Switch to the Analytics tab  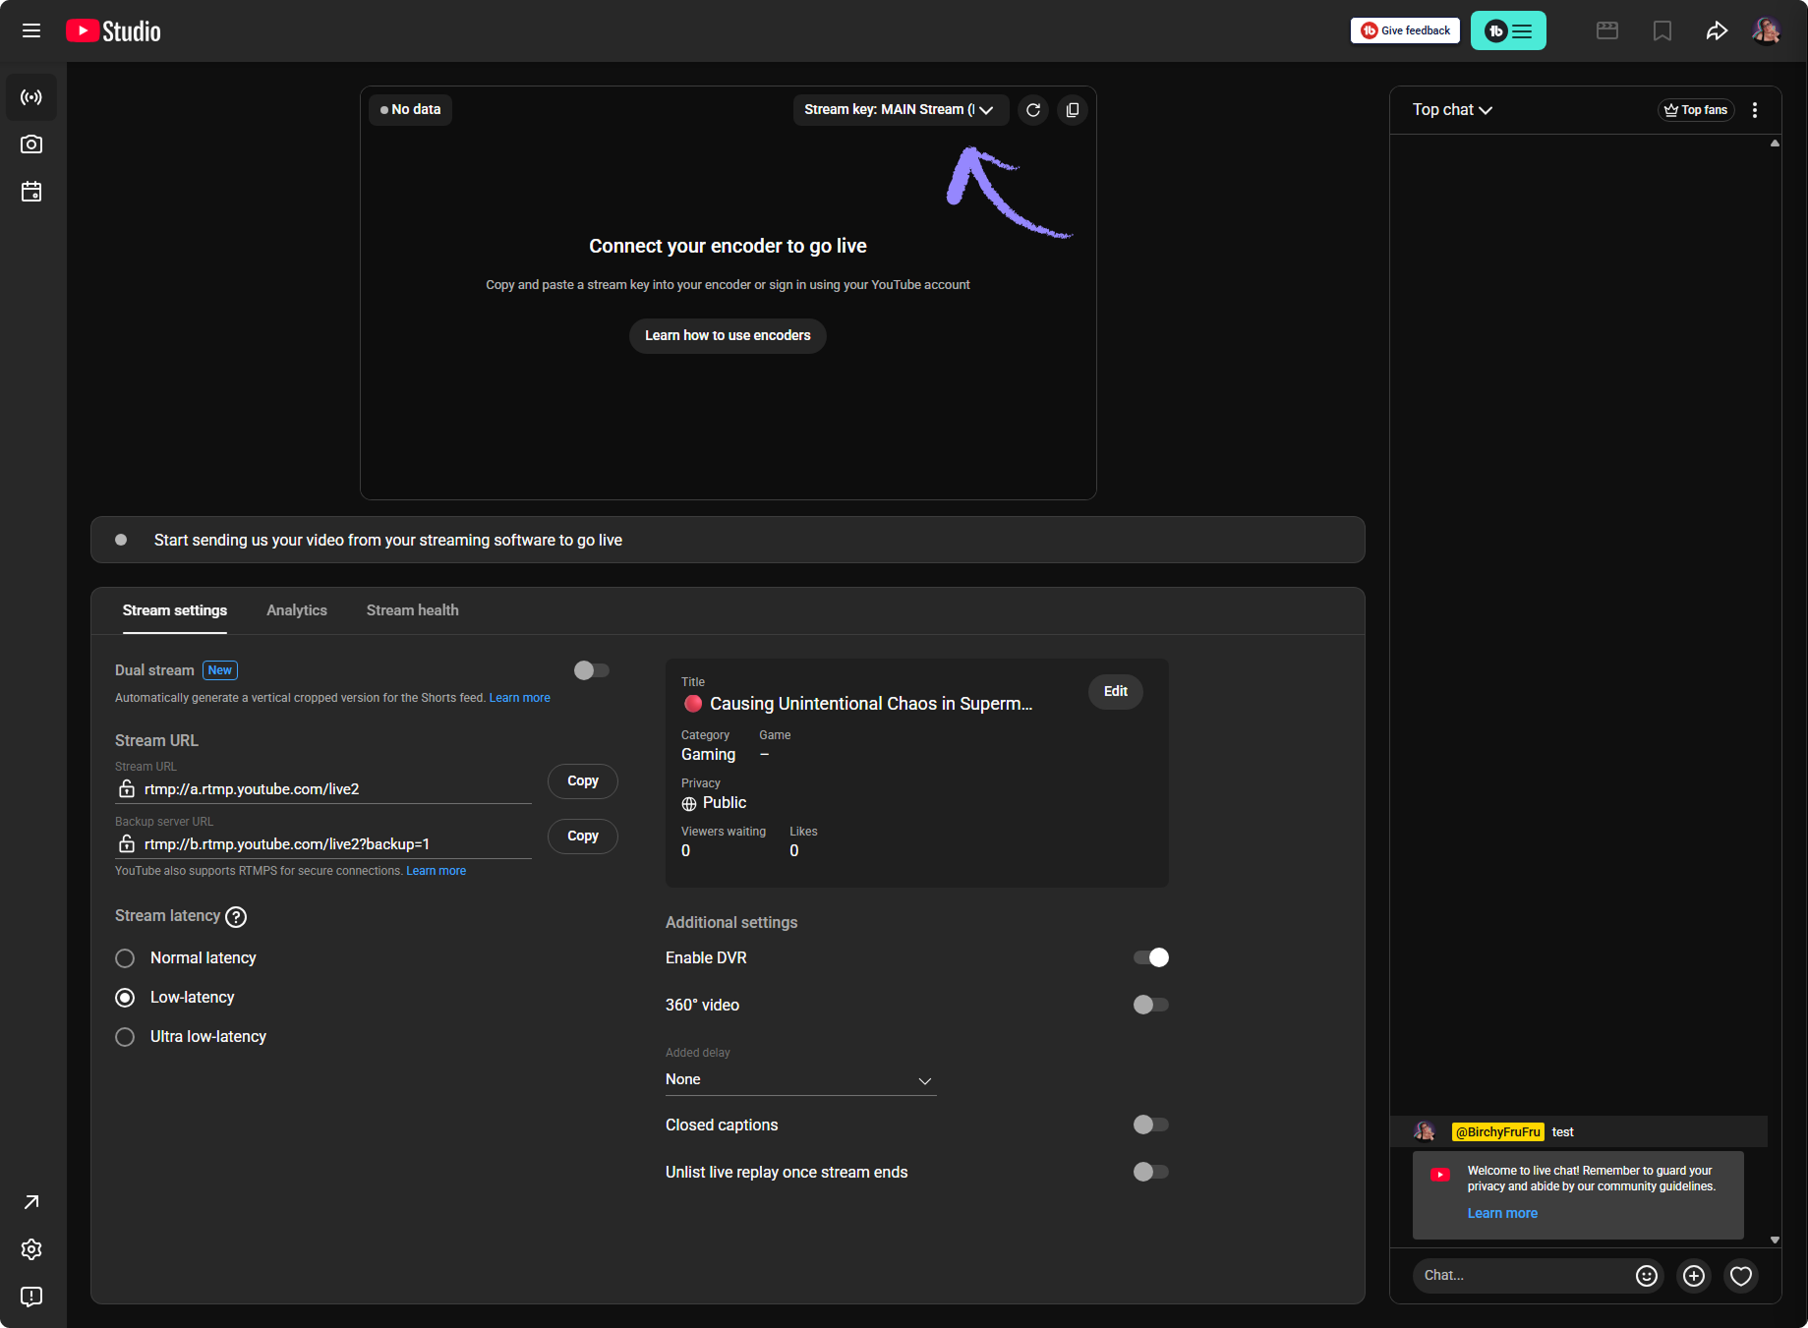click(297, 610)
